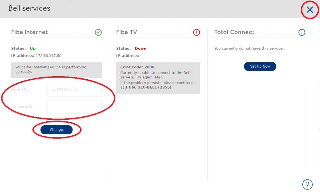This screenshot has width=320, height=192.
Task: Click the green checkmark beside Fibe Internet
Action: coord(98,32)
